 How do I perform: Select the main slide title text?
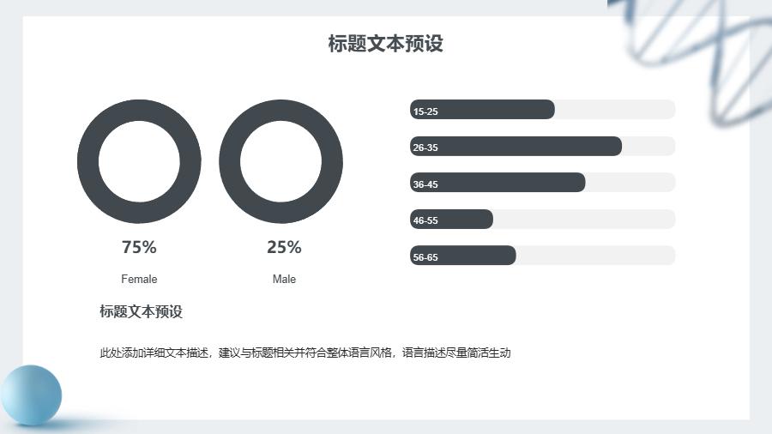[x=385, y=43]
